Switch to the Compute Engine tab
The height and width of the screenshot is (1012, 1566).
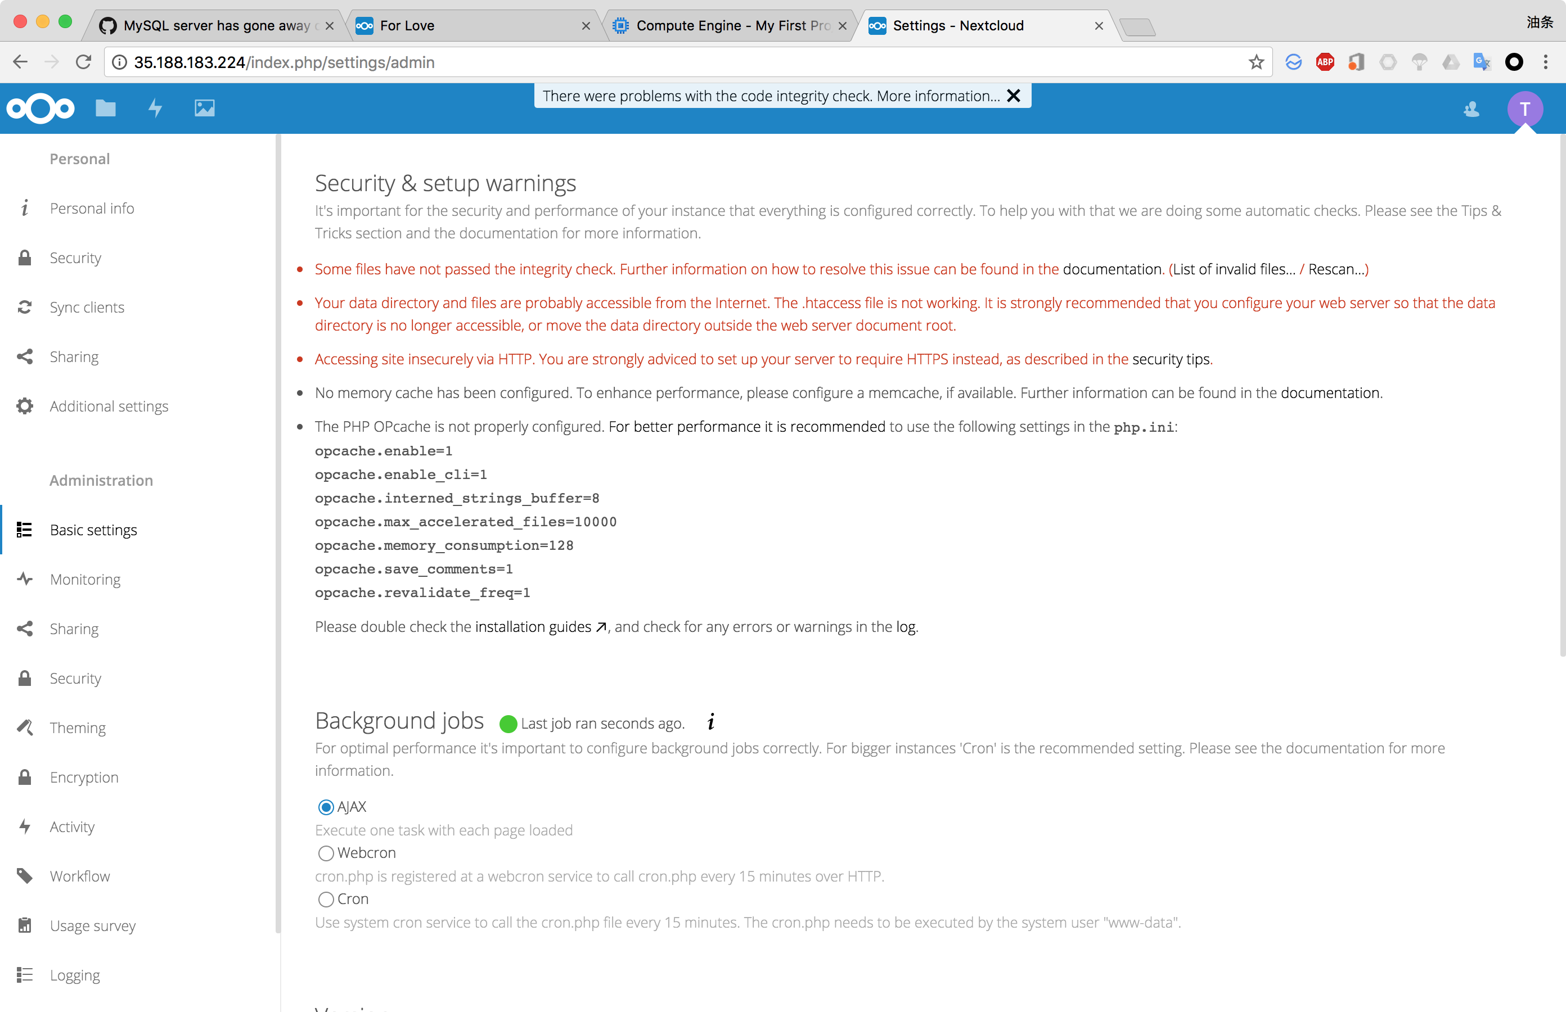730,26
